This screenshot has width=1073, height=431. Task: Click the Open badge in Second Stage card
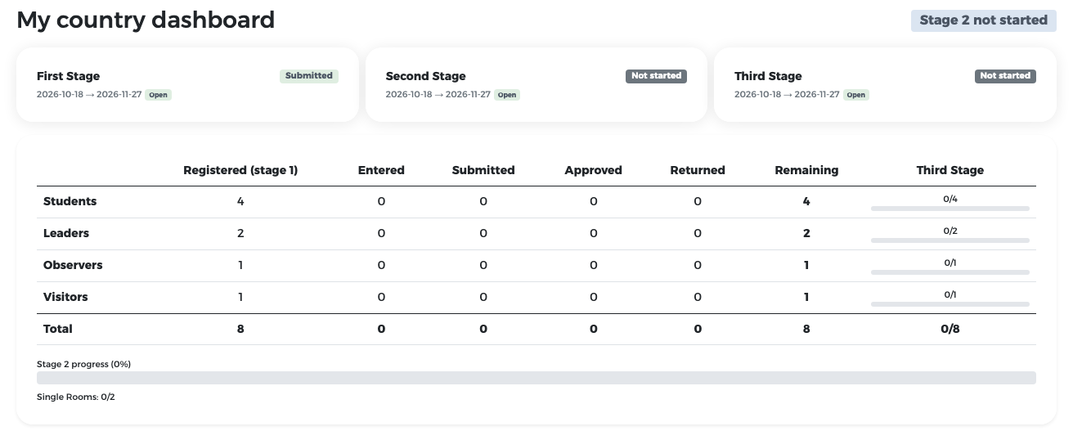[507, 95]
